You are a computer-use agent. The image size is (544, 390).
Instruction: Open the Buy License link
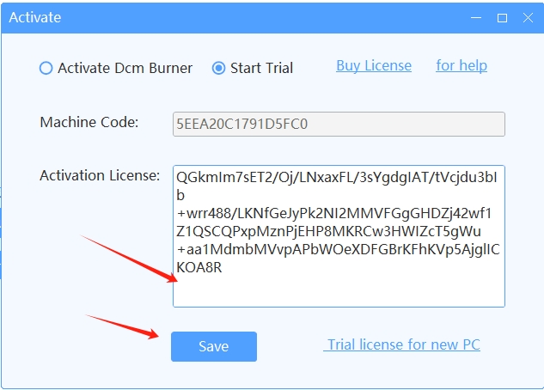tap(373, 65)
